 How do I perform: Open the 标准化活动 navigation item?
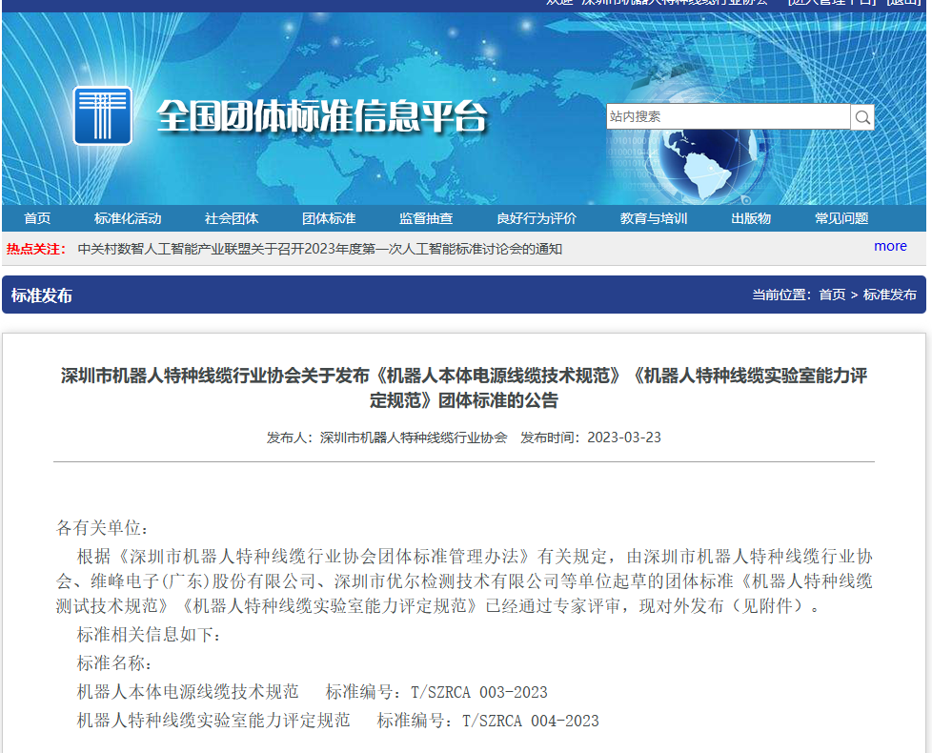(128, 218)
